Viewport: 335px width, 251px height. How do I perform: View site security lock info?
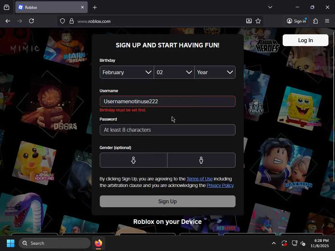click(x=72, y=21)
